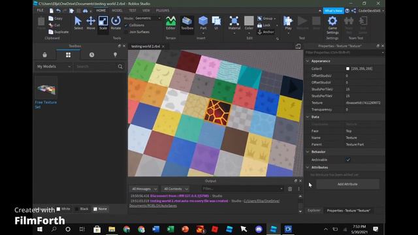Toggle the Collisions checkbox
The height and width of the screenshot is (235, 418).
coord(126,25)
